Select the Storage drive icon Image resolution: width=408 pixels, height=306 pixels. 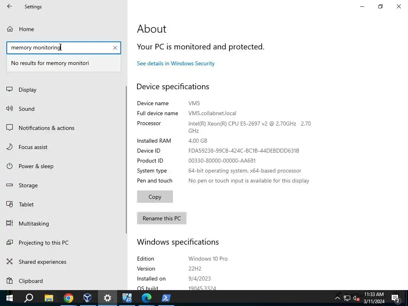pos(10,185)
